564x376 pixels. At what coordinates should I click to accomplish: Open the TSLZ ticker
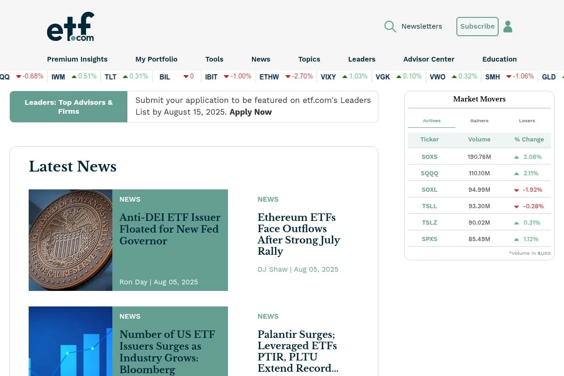430,223
